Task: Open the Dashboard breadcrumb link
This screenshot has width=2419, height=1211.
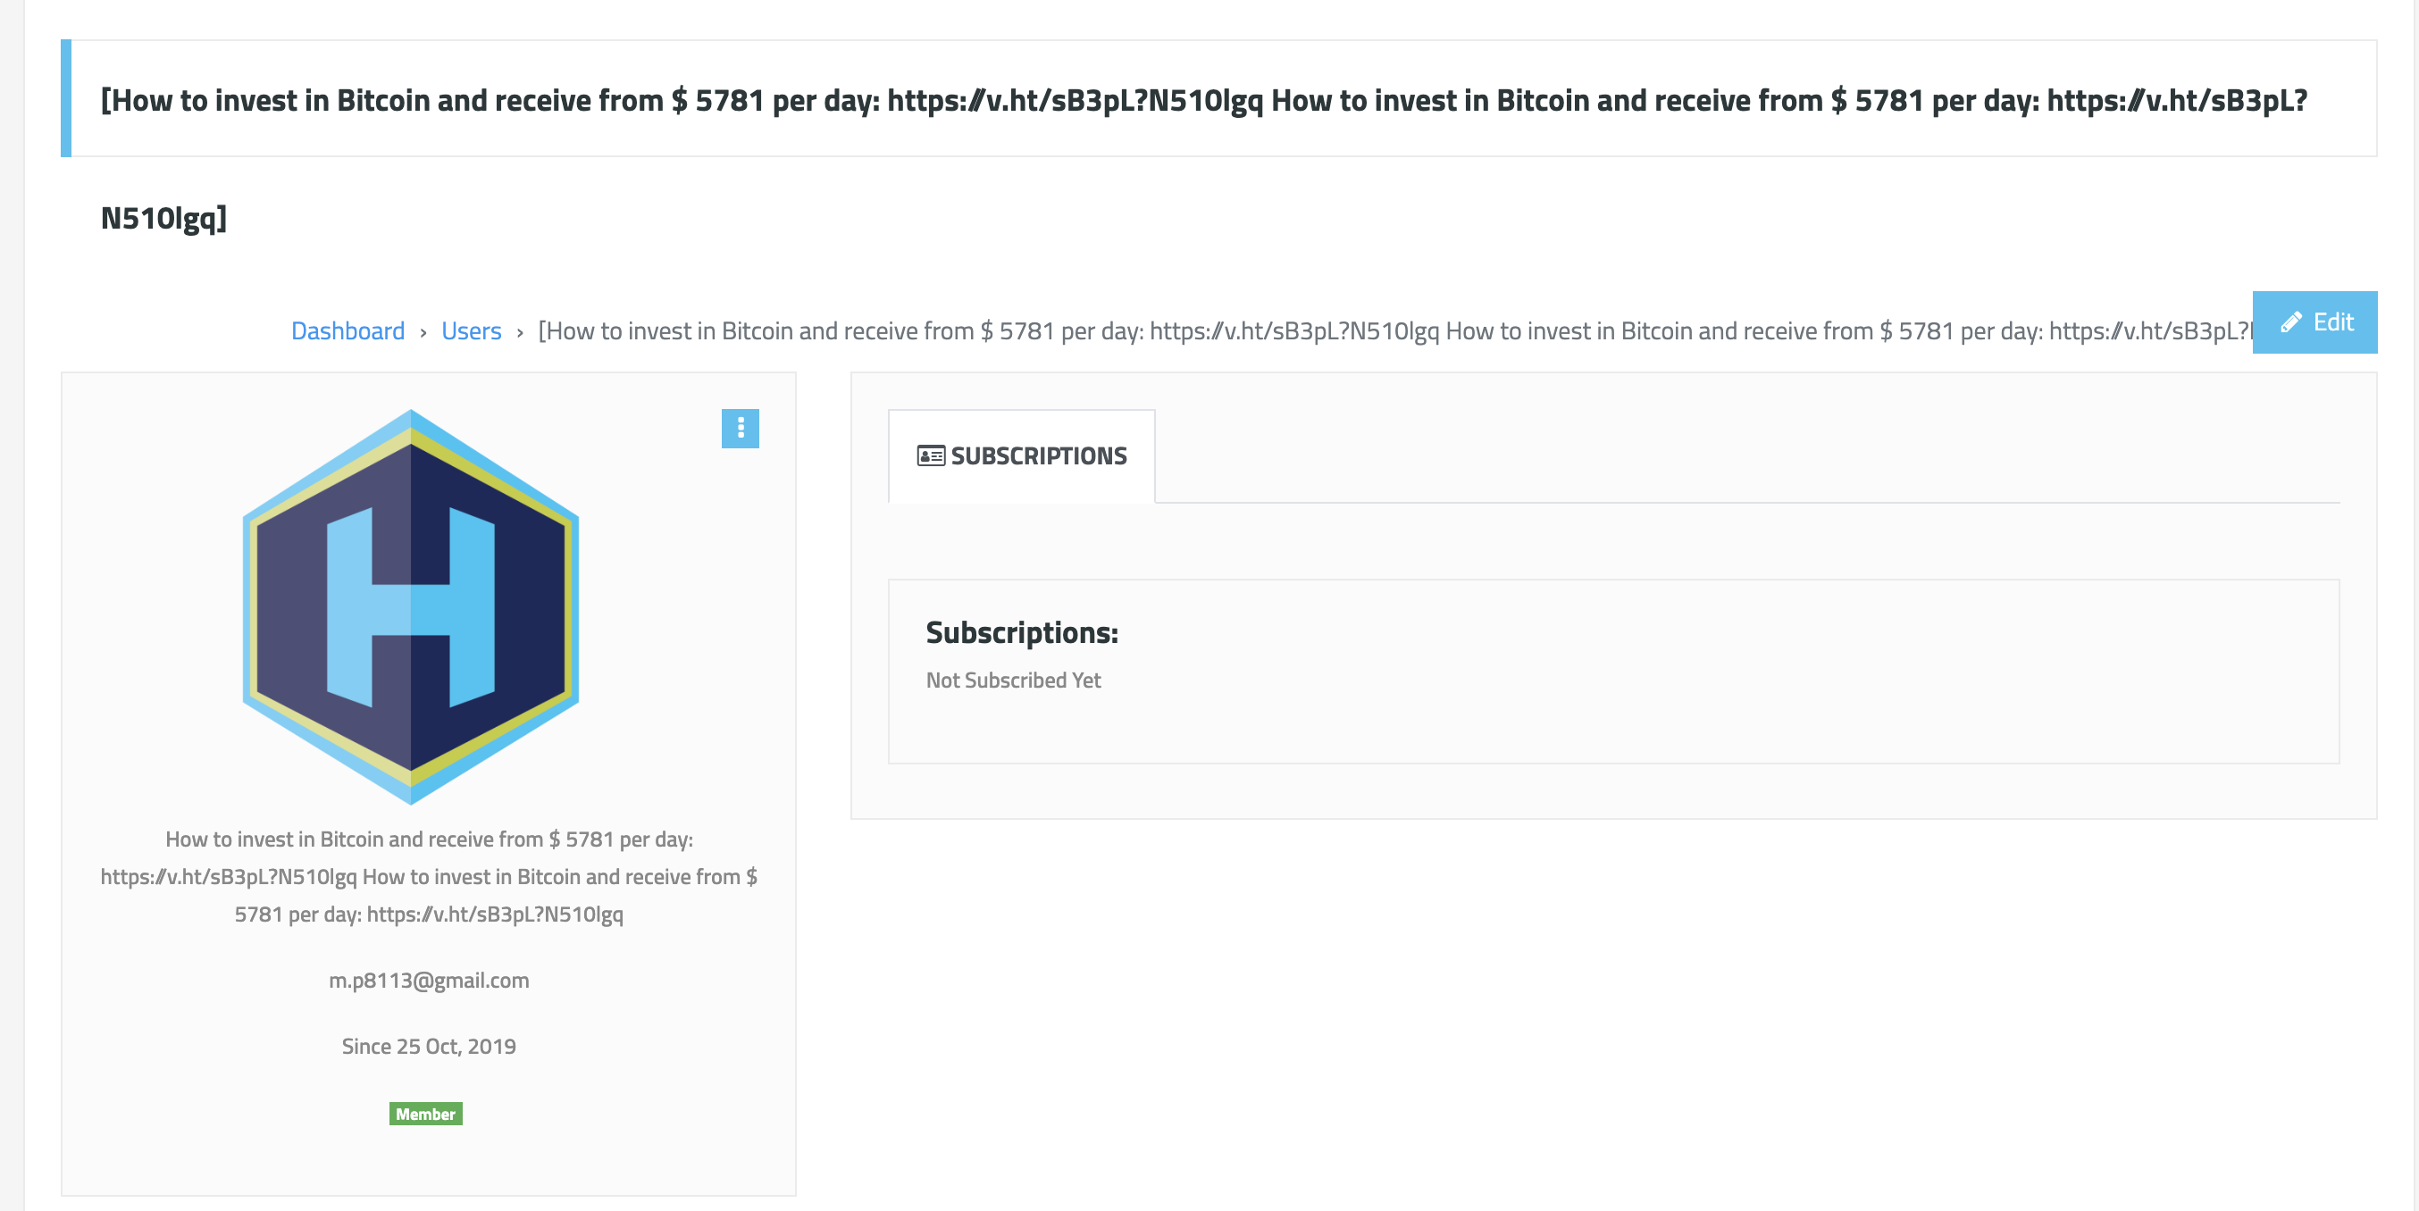Action: click(x=347, y=330)
